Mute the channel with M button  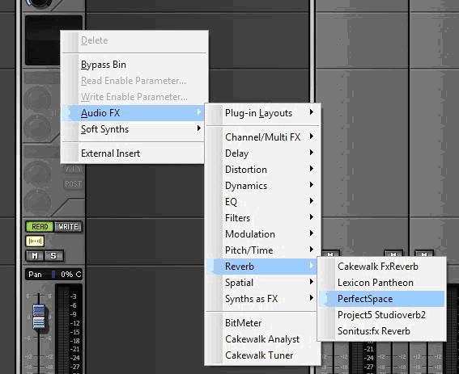point(35,256)
